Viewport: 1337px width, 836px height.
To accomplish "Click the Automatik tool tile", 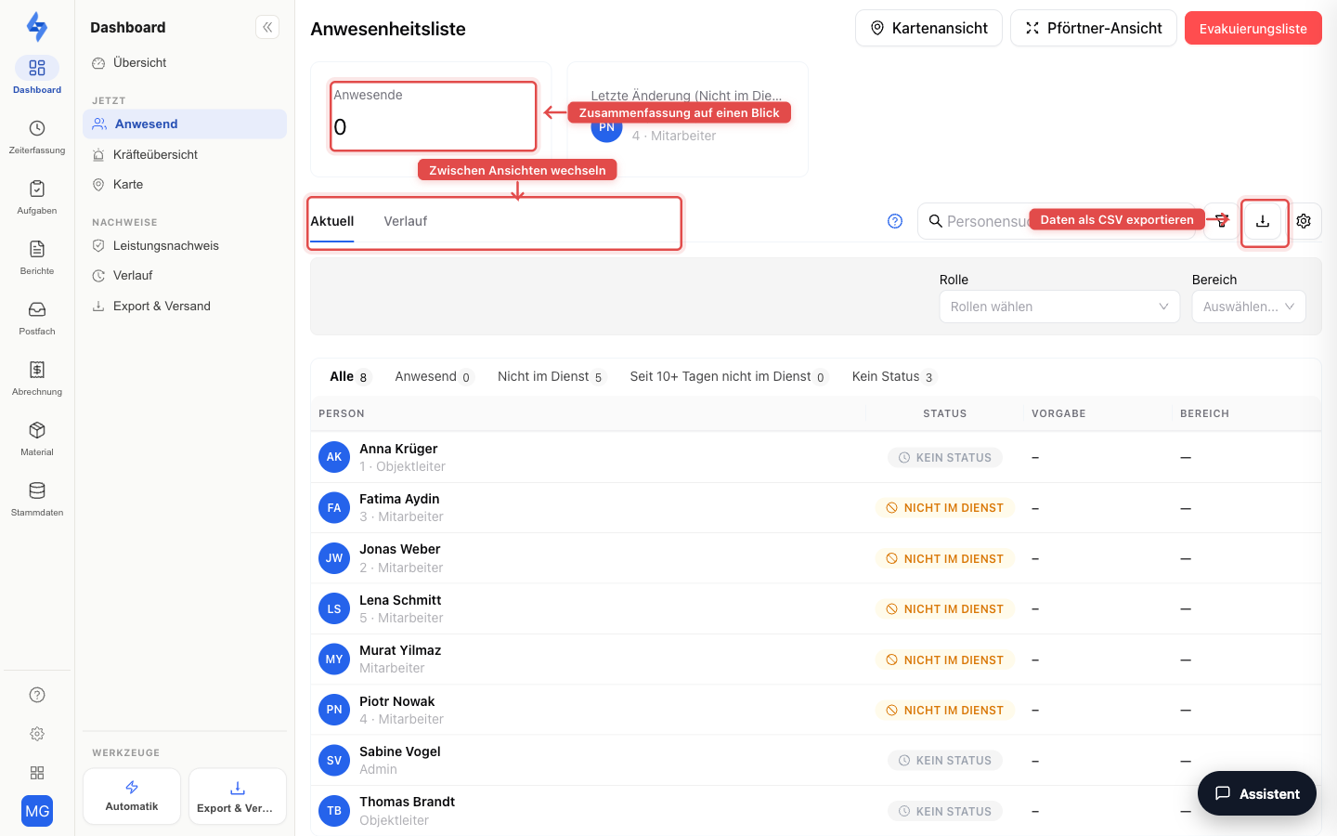I will point(132,796).
